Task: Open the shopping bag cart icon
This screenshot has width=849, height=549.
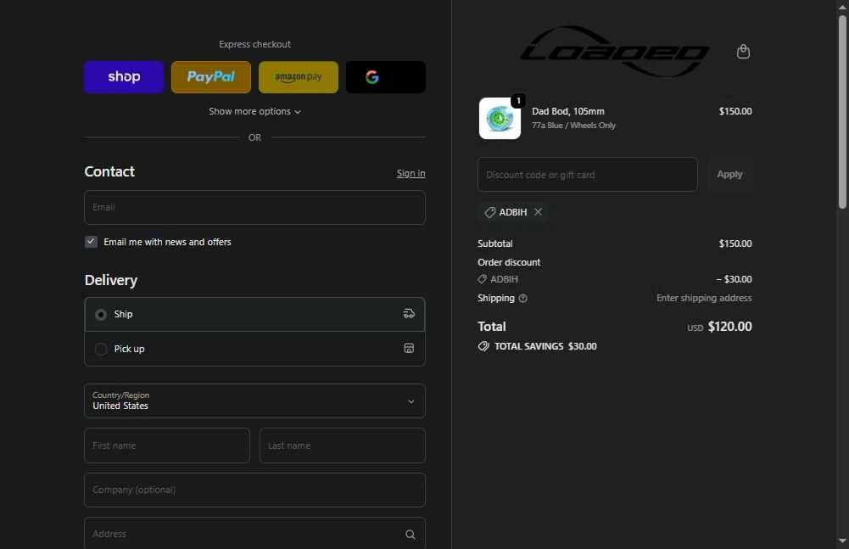Action: 744,52
